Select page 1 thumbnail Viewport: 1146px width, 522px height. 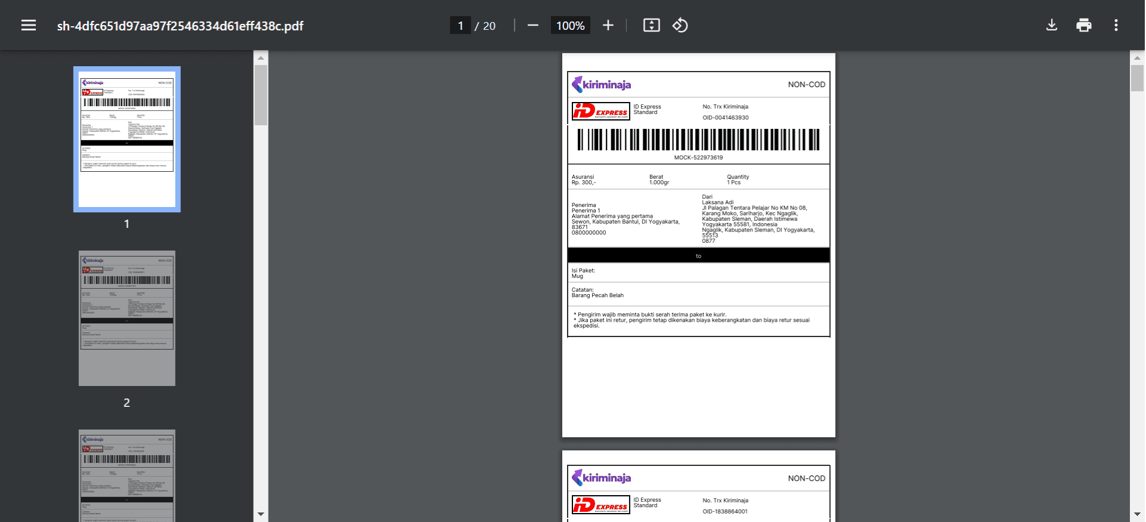click(127, 139)
